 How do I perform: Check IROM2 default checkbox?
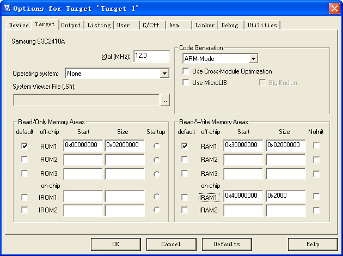(x=24, y=210)
